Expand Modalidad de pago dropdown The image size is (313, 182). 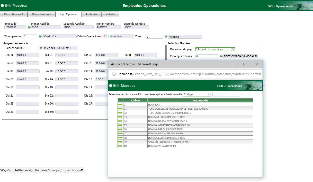pos(233,49)
